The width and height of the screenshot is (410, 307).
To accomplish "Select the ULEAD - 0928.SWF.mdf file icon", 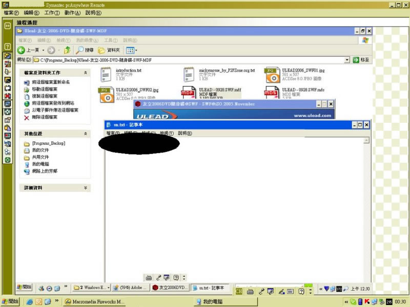I will point(189,93).
